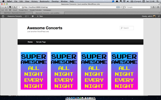Switch to the Edit Post tab
The height and width of the screenshot is (100, 161).
(16, 13)
